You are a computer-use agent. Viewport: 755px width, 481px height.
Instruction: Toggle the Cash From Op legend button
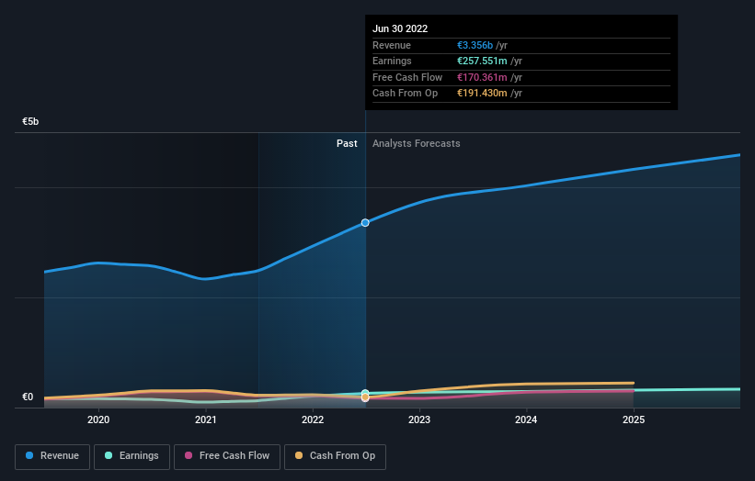click(x=335, y=456)
